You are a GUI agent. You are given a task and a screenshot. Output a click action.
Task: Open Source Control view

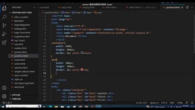(4, 25)
